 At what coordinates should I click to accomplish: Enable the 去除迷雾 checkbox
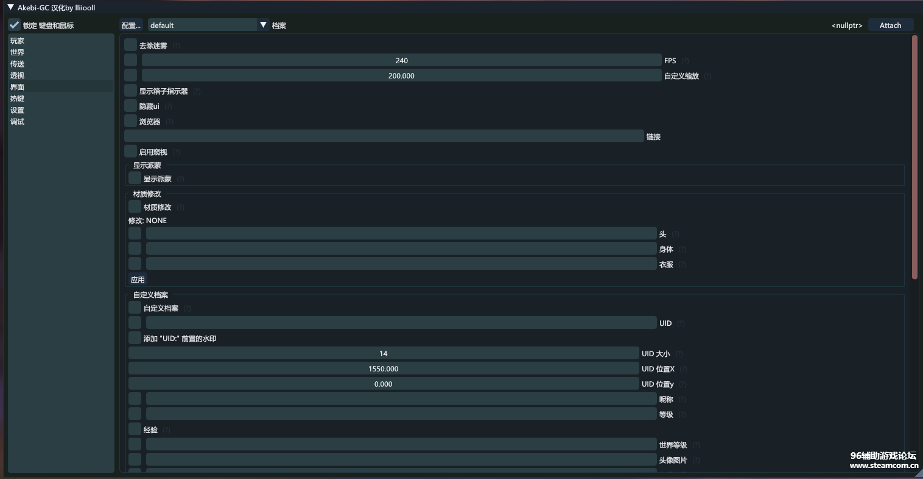(130, 45)
